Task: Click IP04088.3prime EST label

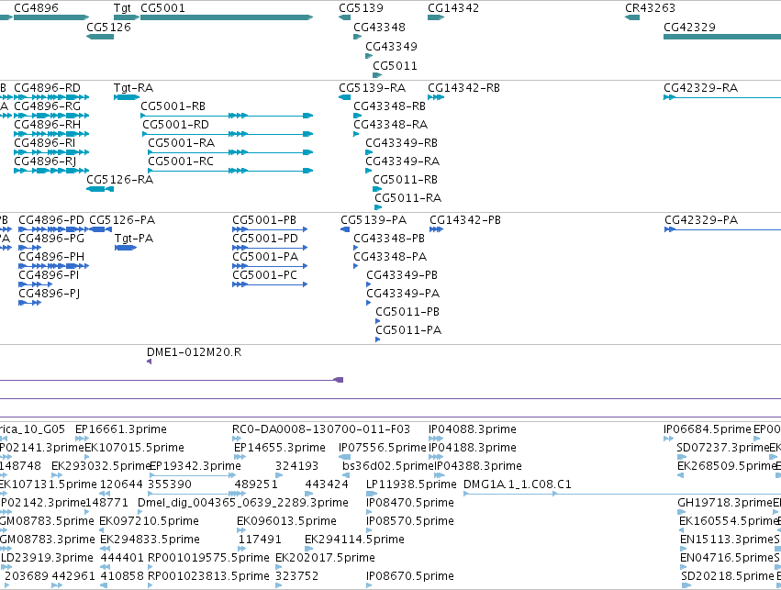Action: pos(473,429)
